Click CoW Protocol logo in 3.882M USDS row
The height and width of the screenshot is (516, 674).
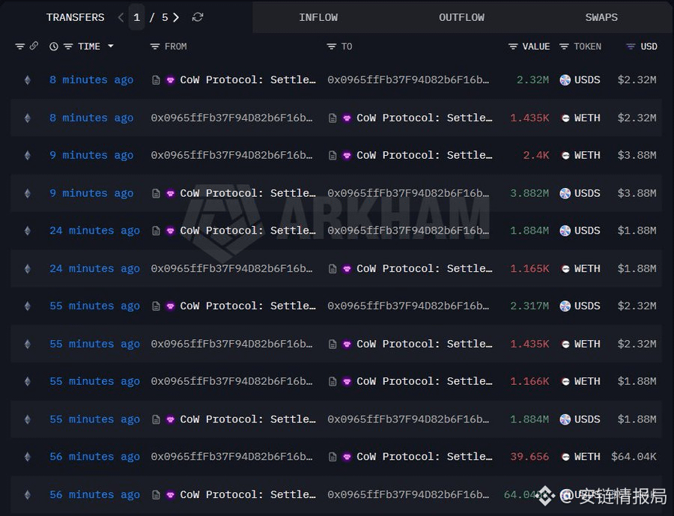pos(171,193)
